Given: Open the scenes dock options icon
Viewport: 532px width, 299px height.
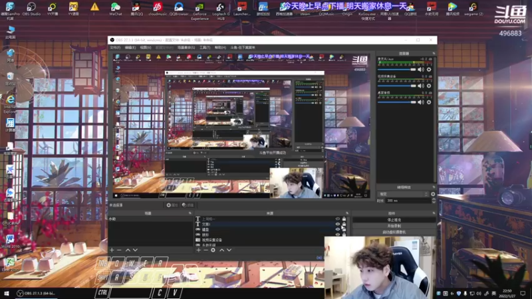Looking at the screenshot, I should pyautogui.click(x=190, y=213).
